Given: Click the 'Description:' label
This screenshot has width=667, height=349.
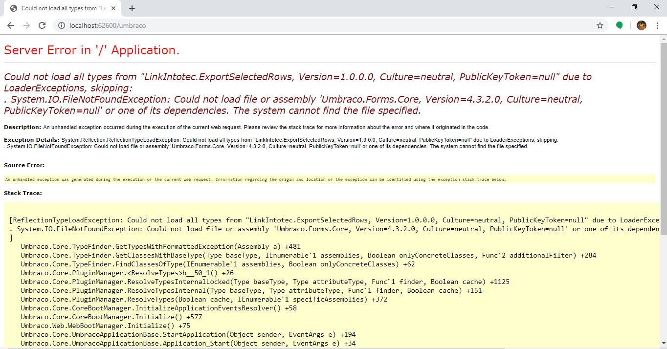Looking at the screenshot, I should click(x=22, y=127).
